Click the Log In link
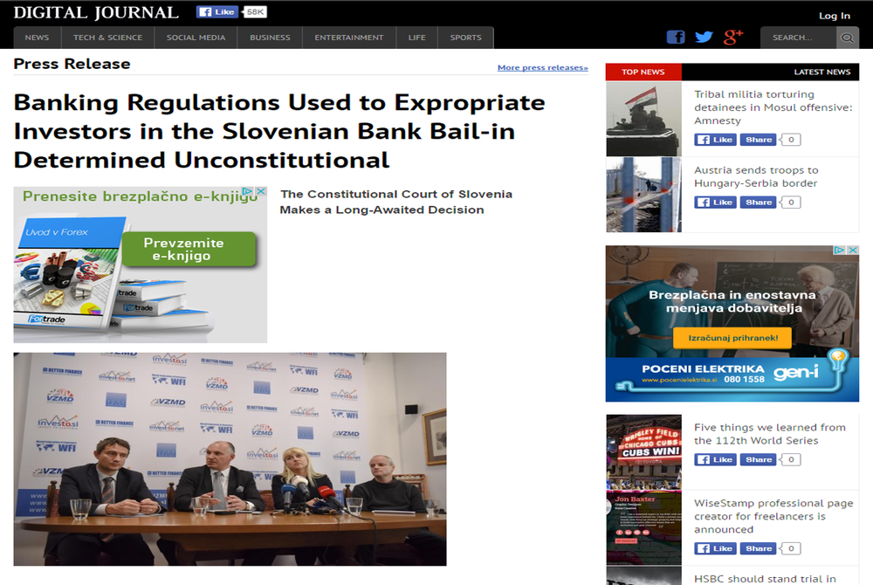This screenshot has height=585, width=873. coord(834,16)
